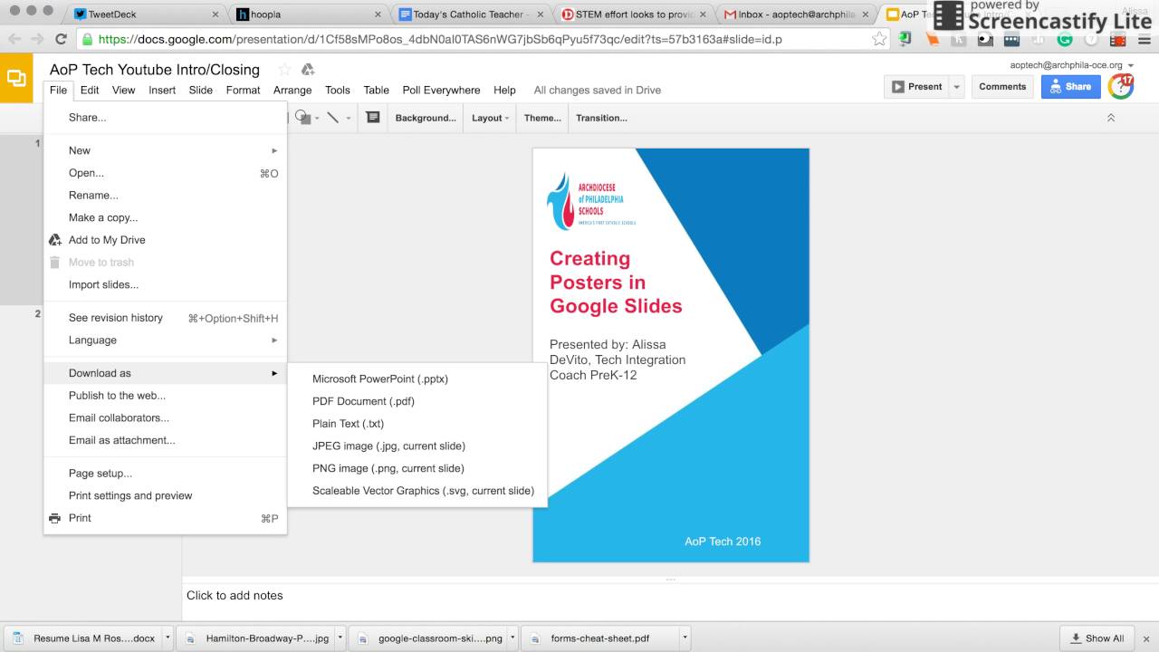Select the Shape tool in toolbar
The height and width of the screenshot is (652, 1159).
302,118
